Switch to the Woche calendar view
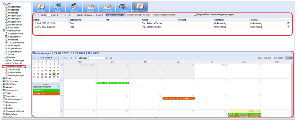The width and height of the screenshot is (297, 120). (x=267, y=58)
